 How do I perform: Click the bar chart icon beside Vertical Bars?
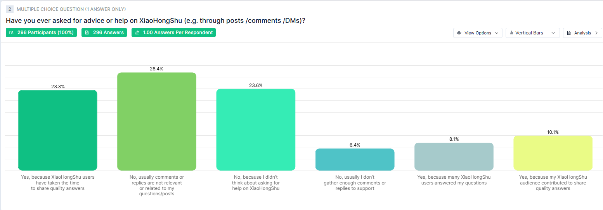click(511, 33)
